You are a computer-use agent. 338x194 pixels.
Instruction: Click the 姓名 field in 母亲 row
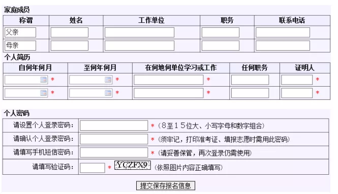pyautogui.click(x=70, y=46)
